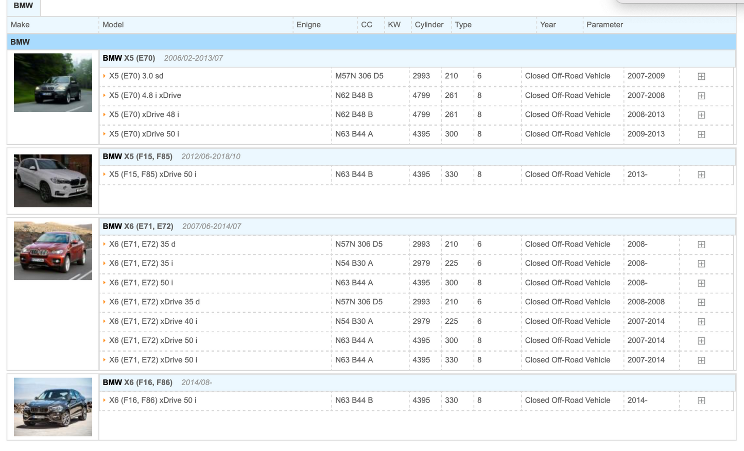Image resolution: width=744 pixels, height=451 pixels.
Task: Click the BMW X6 (E71, E72) group header
Action: (417, 227)
